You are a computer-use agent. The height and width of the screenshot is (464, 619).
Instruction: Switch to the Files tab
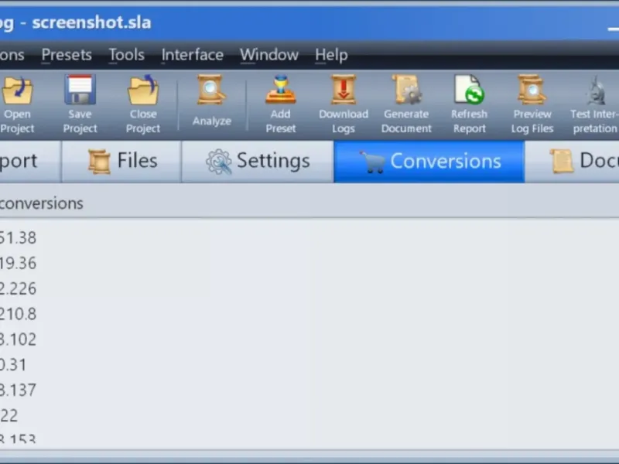pyautogui.click(x=121, y=162)
